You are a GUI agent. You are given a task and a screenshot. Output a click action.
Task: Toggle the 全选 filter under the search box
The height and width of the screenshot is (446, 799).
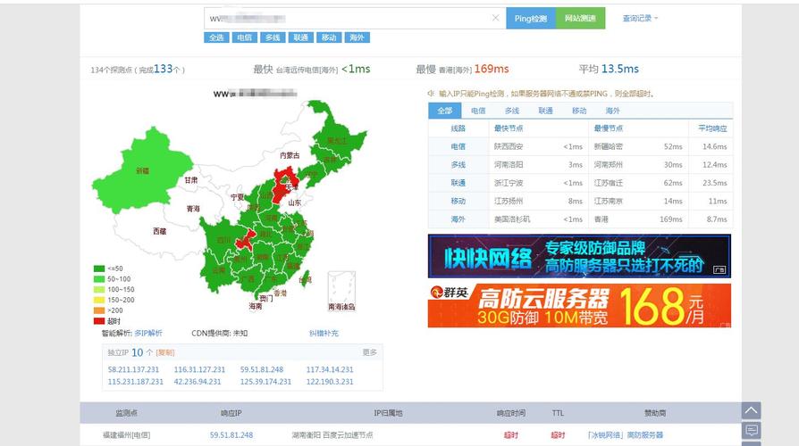pos(216,37)
